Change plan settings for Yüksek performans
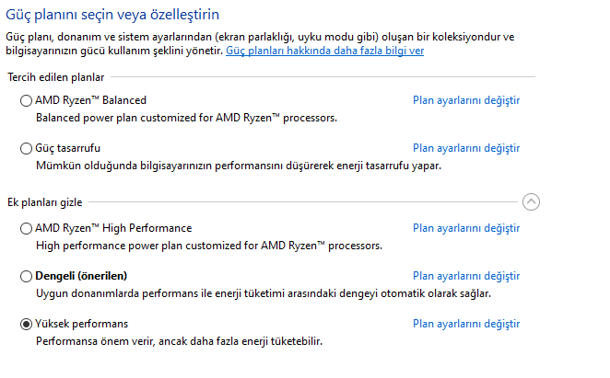The image size is (610, 378). click(466, 324)
